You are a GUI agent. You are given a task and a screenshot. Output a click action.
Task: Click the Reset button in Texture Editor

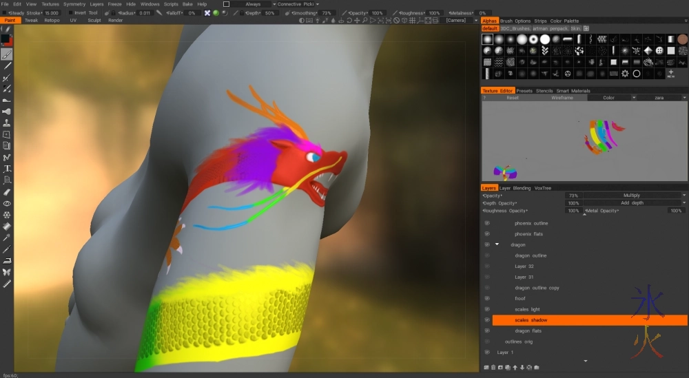tap(513, 98)
